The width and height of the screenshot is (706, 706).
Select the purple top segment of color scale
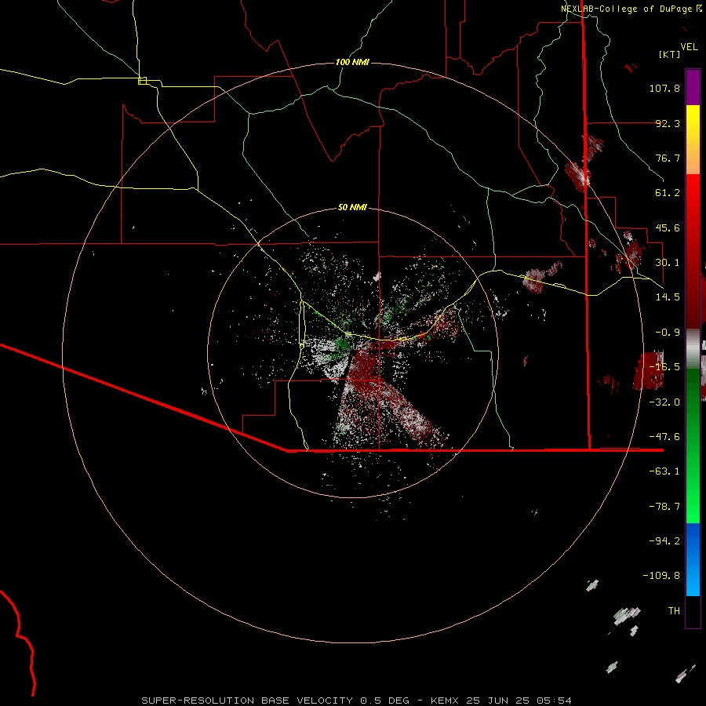(x=693, y=87)
